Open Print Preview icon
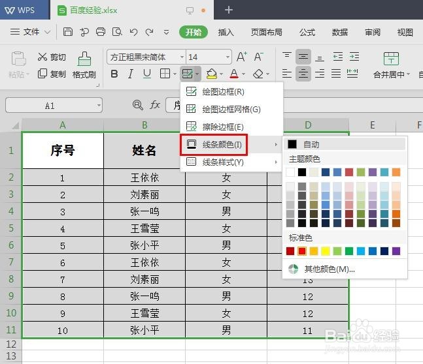The height and width of the screenshot is (364, 423). point(117,32)
